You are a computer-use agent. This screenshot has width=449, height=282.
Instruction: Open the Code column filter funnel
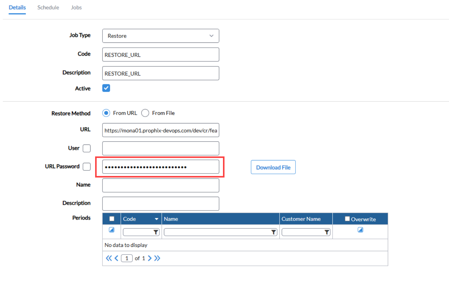[156, 232]
